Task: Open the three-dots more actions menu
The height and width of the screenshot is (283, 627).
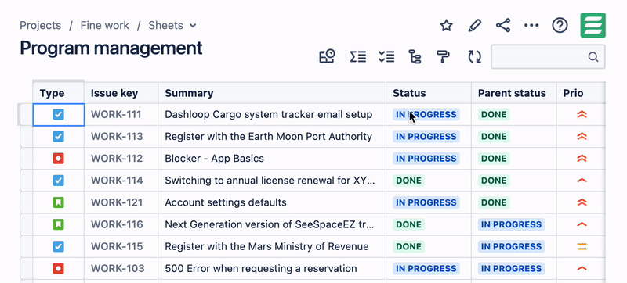Action: pyautogui.click(x=531, y=26)
